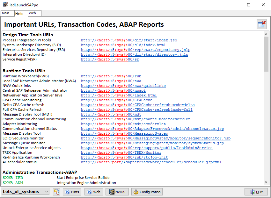Open the sequenceMonitor.jsp link
Image resolution: width=271 pixels, height=198 pixels.
point(156,138)
